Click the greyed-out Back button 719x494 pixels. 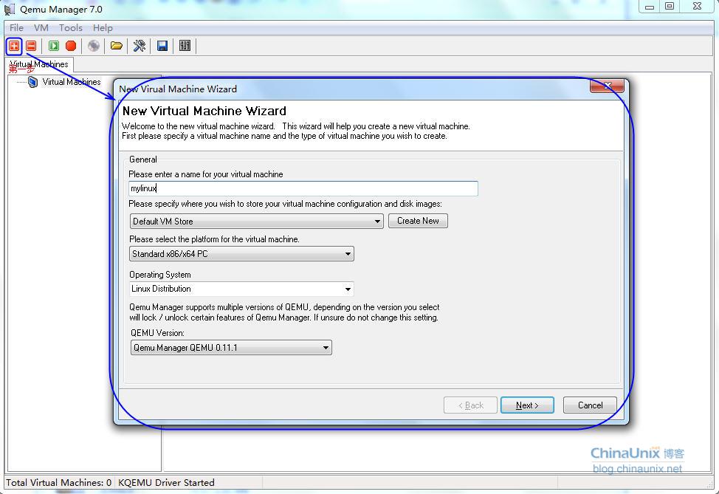[x=470, y=405]
